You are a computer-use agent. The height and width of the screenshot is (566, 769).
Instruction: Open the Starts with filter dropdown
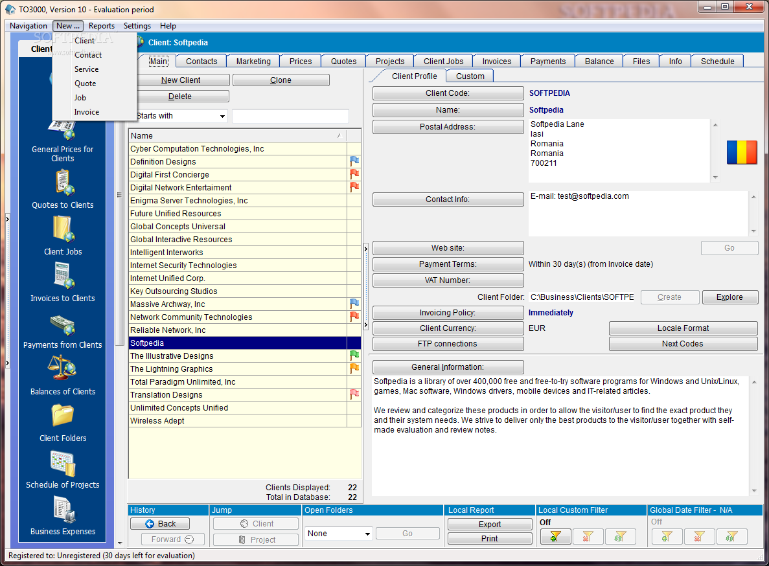pyautogui.click(x=222, y=116)
